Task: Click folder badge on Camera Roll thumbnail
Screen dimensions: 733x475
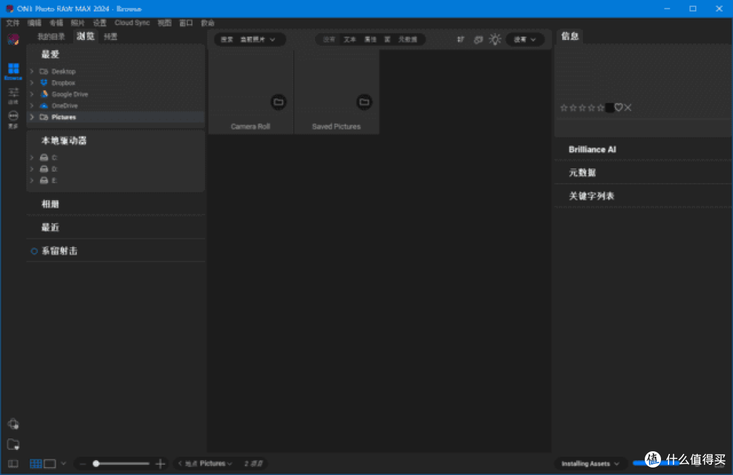Action: coord(279,102)
